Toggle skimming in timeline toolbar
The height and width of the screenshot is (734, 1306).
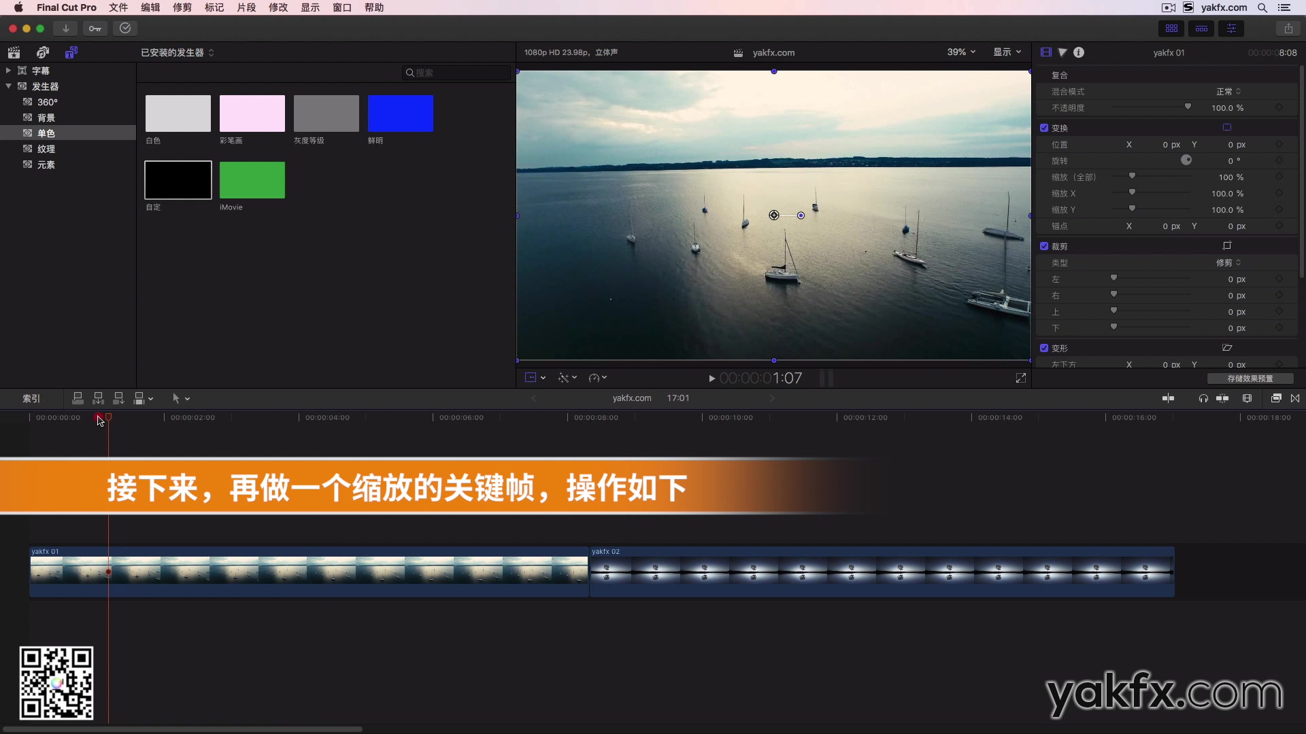1168,398
